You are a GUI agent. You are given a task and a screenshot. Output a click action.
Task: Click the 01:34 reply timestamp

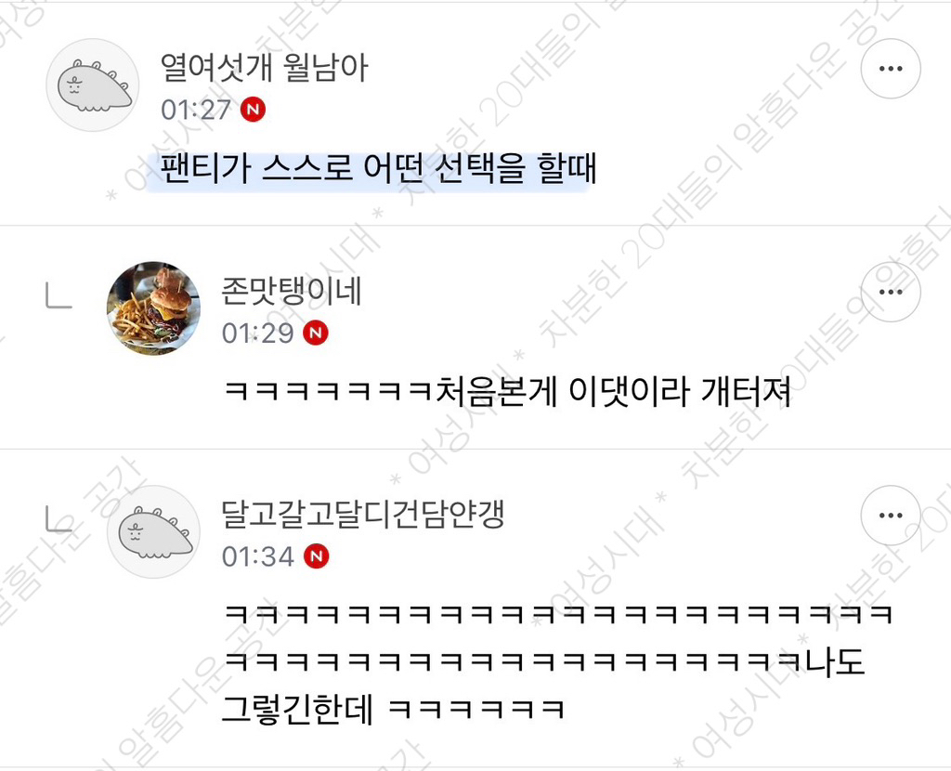tap(258, 556)
